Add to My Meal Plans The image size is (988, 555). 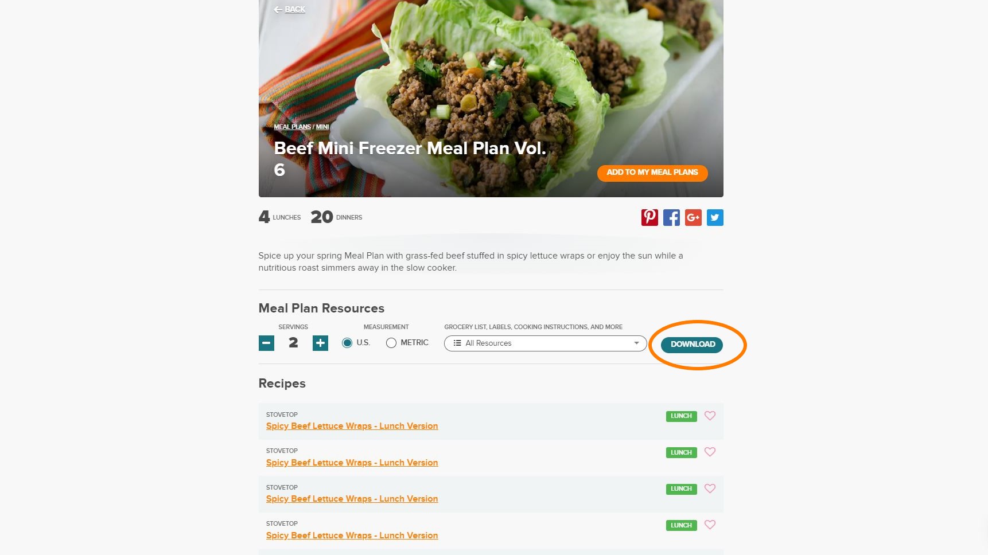(x=652, y=173)
